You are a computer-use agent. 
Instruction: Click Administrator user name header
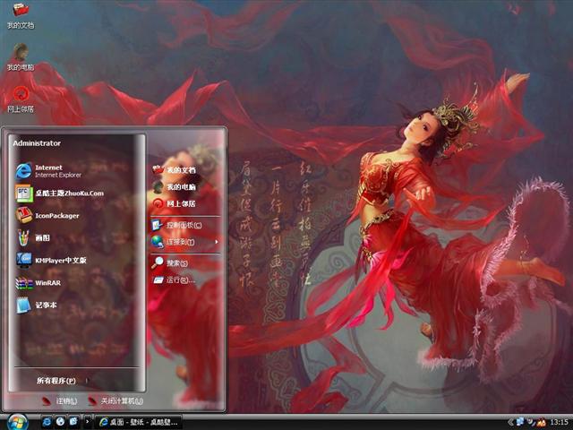click(37, 143)
